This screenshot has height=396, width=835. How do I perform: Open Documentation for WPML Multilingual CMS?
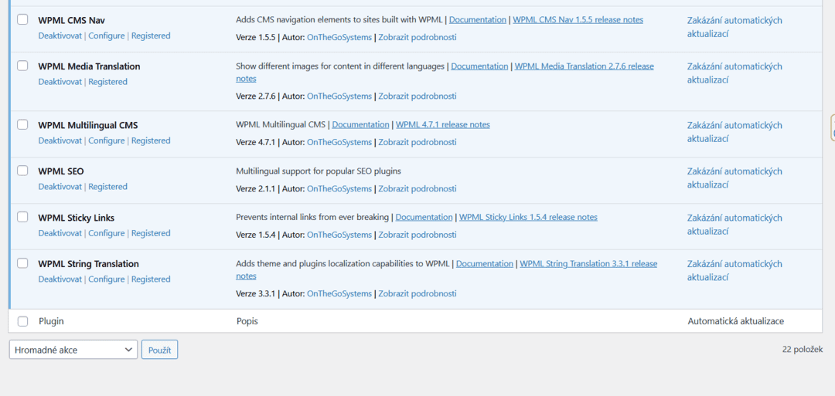pos(360,125)
